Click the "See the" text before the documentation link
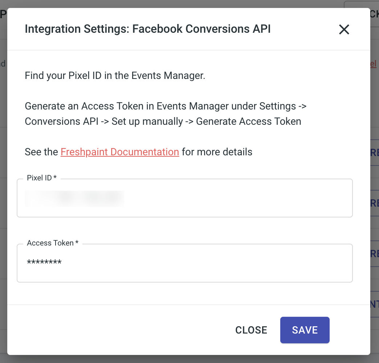 41,152
